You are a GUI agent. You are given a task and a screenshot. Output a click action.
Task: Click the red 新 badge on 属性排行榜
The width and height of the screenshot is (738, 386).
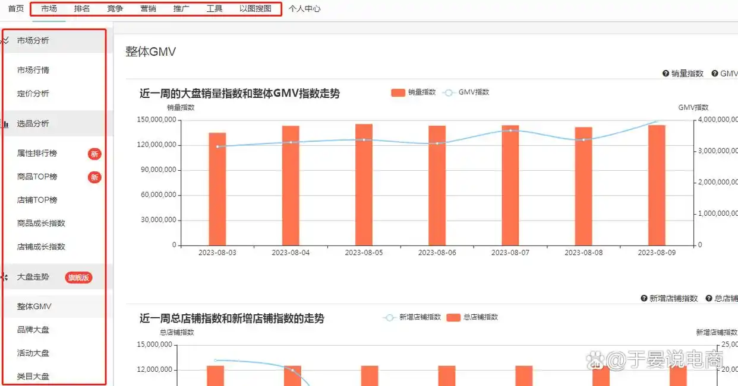94,154
